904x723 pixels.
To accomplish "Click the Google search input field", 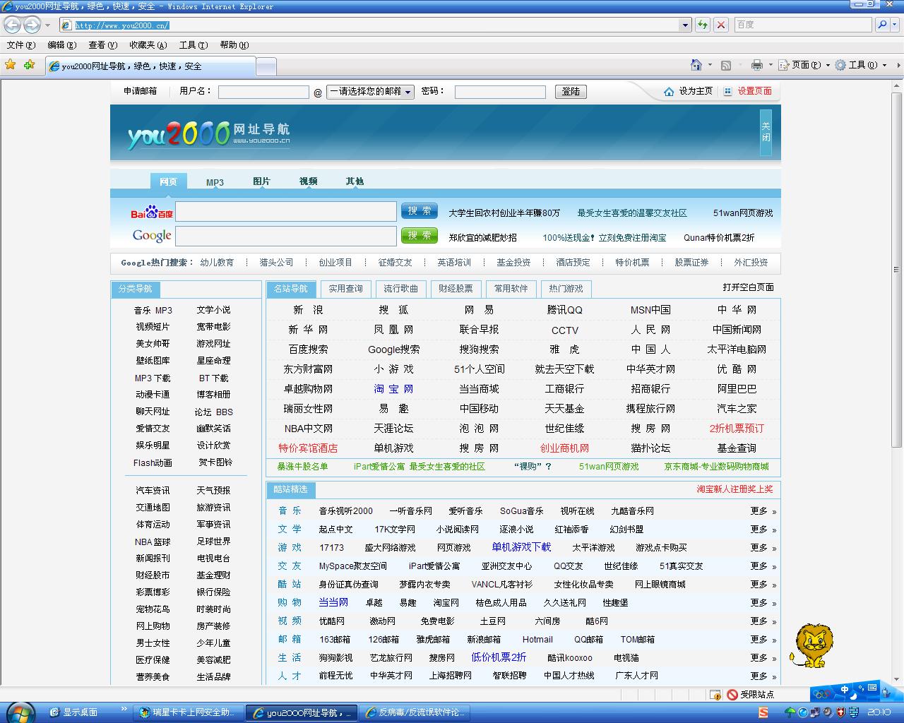I will coord(286,236).
